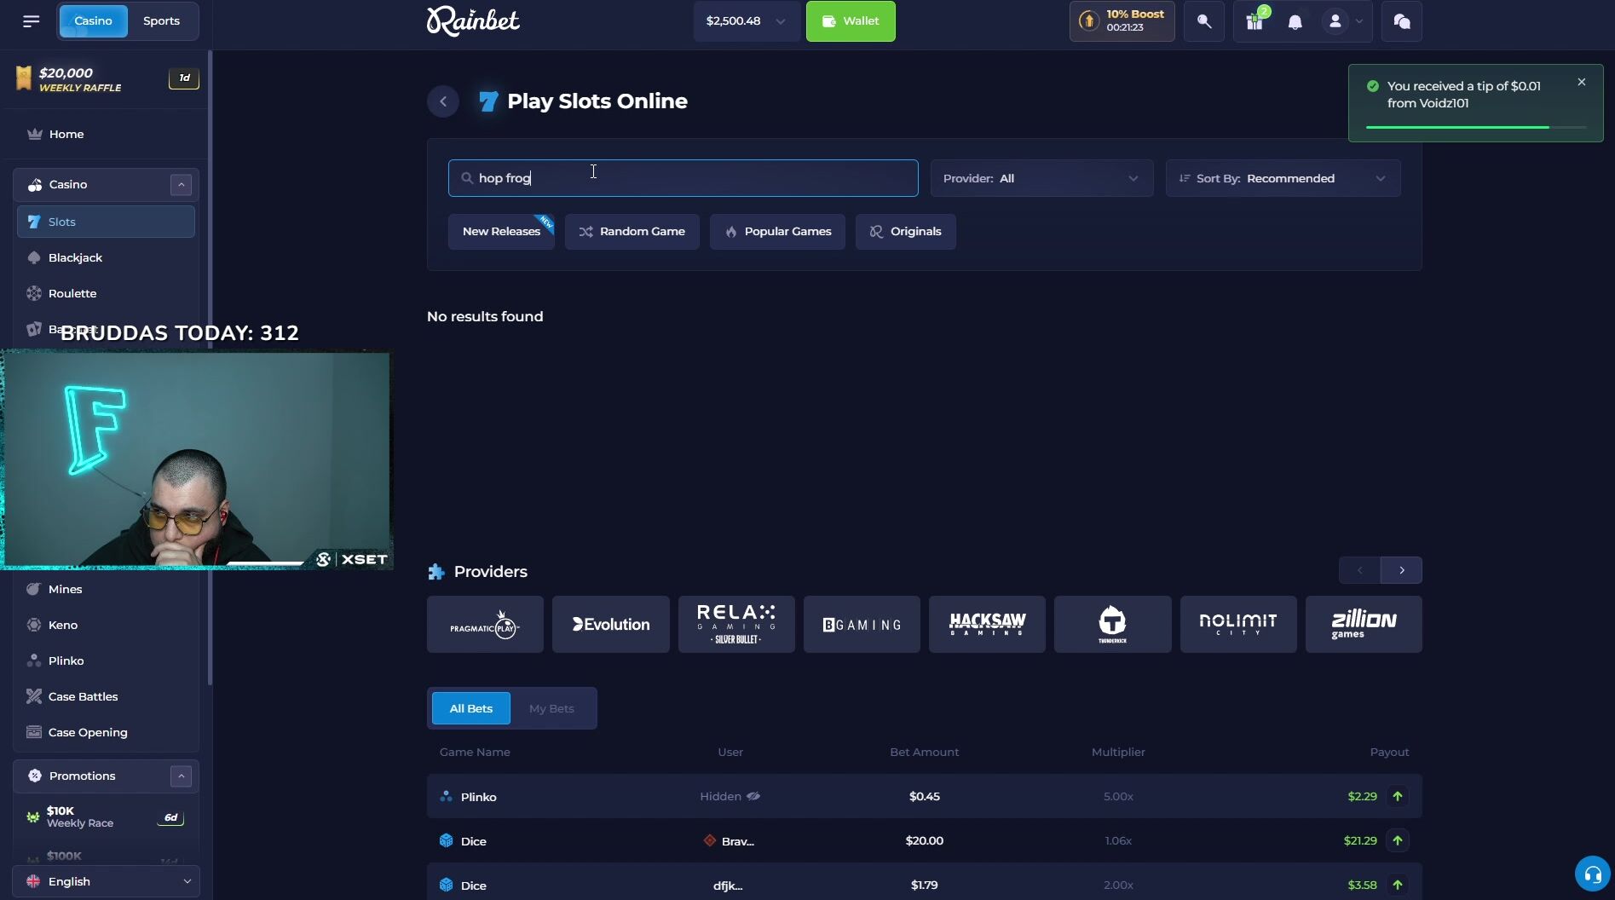Select Relax Gaming provider
The height and width of the screenshot is (900, 1615).
point(736,625)
